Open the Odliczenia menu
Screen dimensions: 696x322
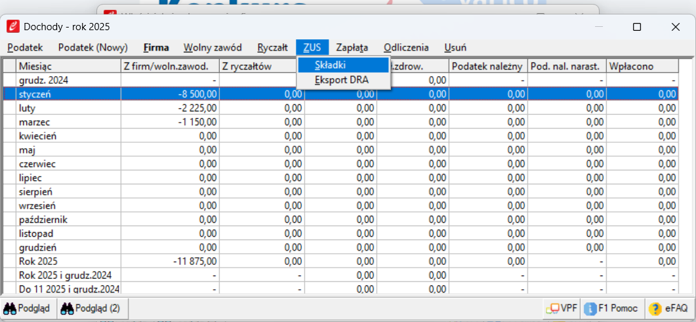click(406, 47)
